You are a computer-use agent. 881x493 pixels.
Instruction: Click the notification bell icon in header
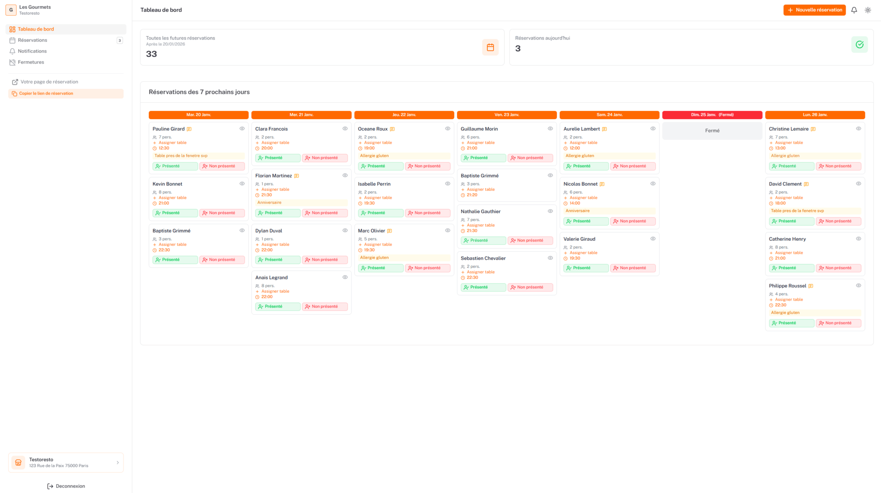(x=854, y=10)
